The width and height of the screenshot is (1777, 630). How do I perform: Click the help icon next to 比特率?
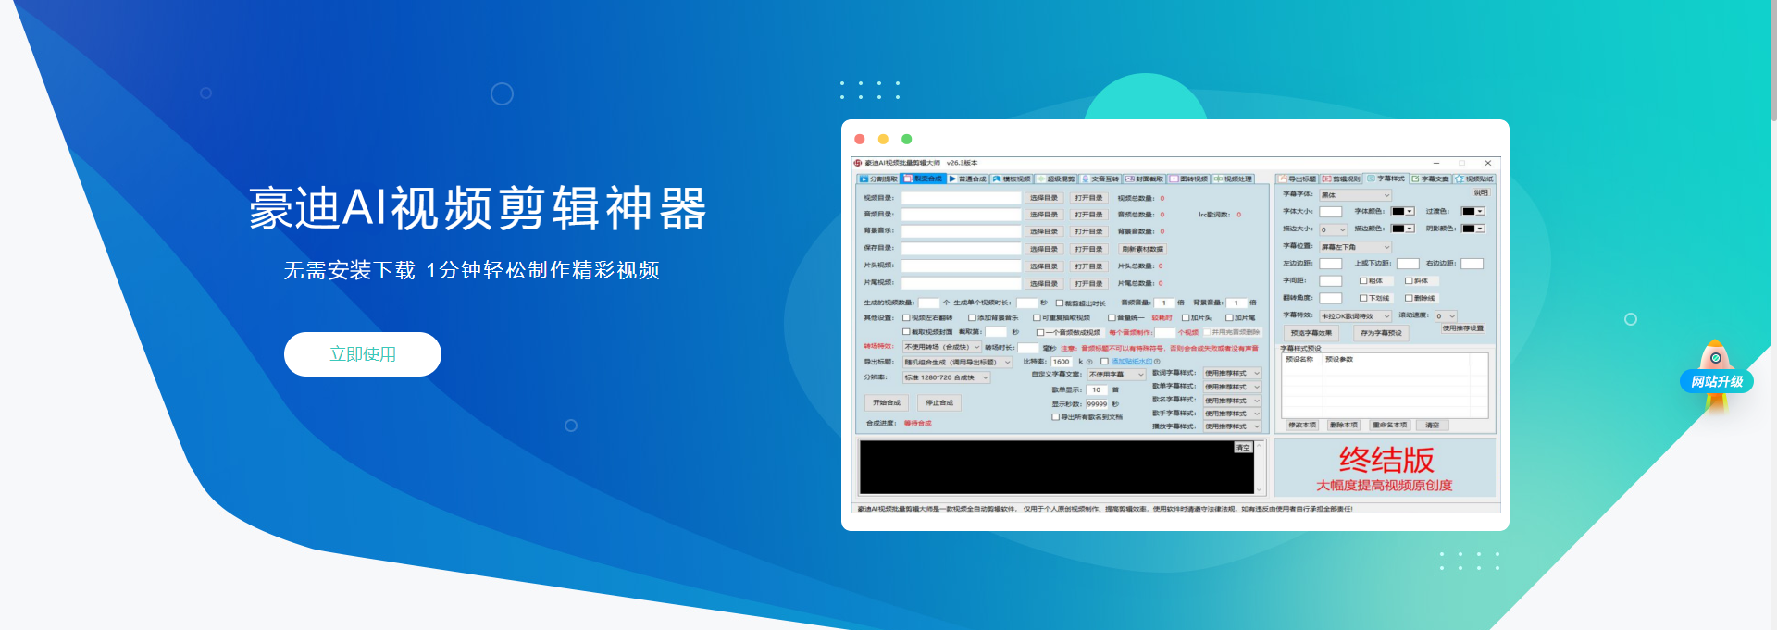[1089, 362]
